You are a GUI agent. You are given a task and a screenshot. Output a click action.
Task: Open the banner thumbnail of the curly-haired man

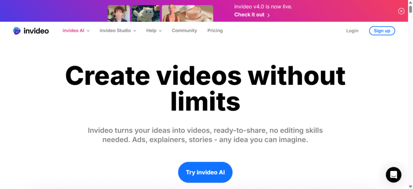tap(119, 13)
